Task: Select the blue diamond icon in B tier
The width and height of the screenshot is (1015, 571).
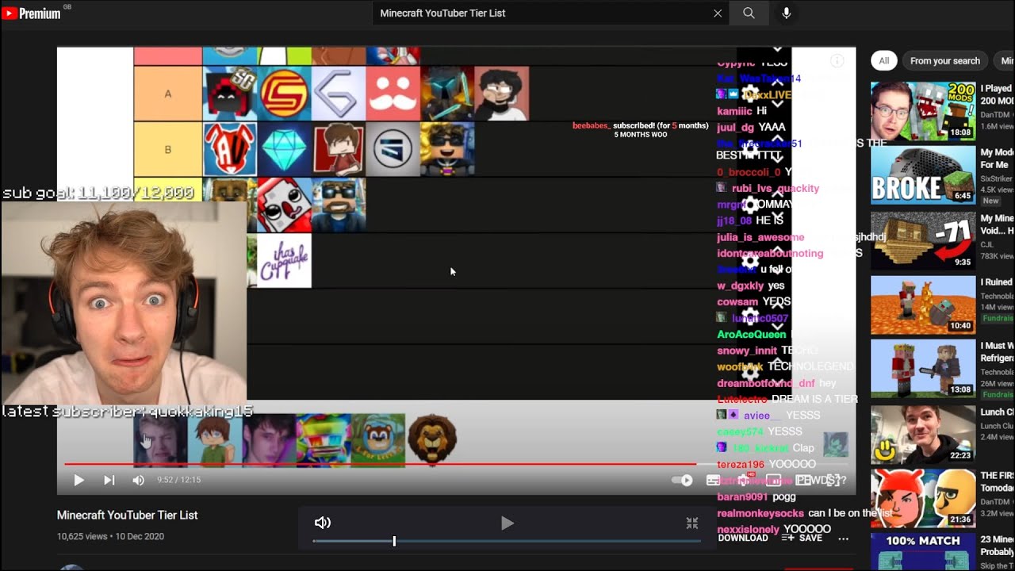Action: 284,149
